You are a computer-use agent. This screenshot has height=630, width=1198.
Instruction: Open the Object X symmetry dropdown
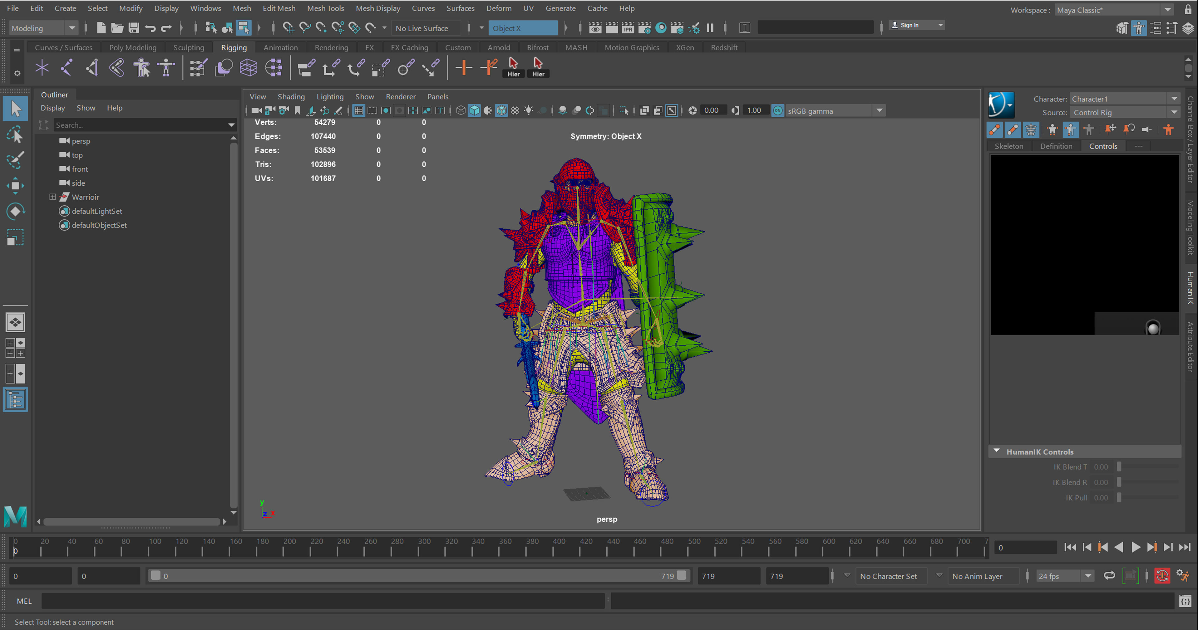click(x=523, y=28)
